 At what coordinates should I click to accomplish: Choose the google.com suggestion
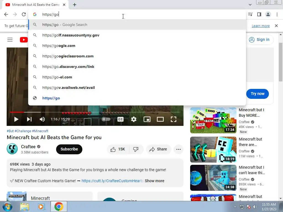coord(137,46)
